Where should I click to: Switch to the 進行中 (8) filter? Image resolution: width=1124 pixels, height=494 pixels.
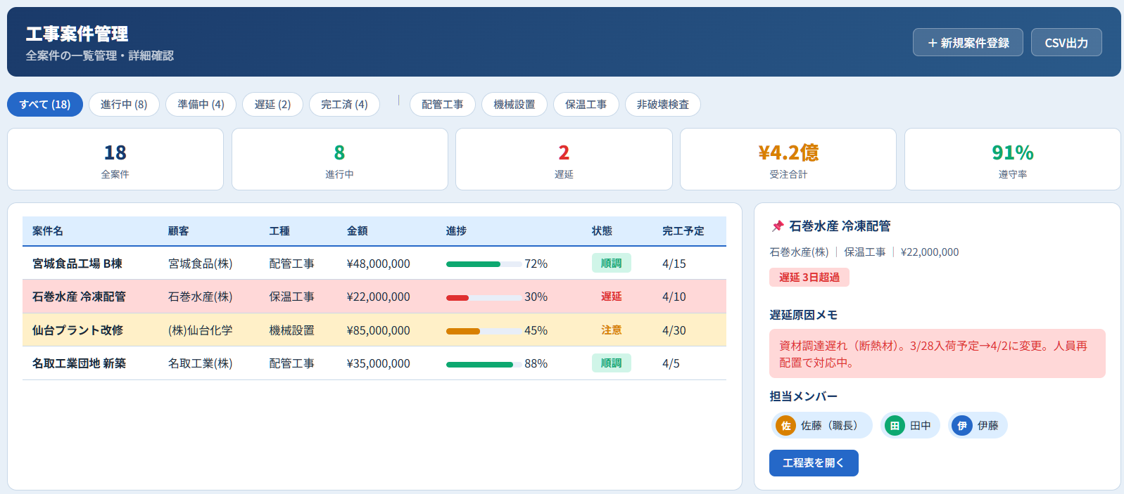pyautogui.click(x=124, y=105)
